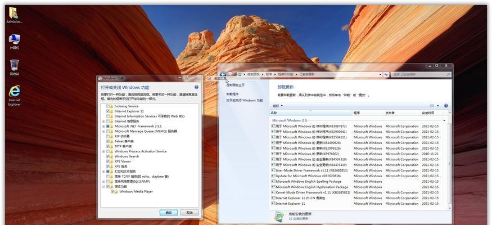The image size is (492, 225).
Task: Click the icon of User-Mode Driver Framework v1.11
Action: pos(273,170)
